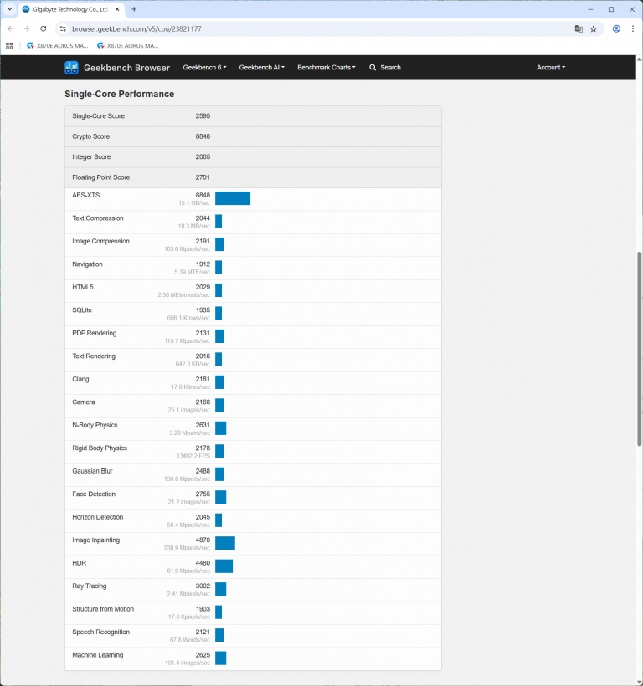Viewport: 643px width, 686px height.
Task: Open the first X870E AORUS bookmark
Action: [57, 46]
